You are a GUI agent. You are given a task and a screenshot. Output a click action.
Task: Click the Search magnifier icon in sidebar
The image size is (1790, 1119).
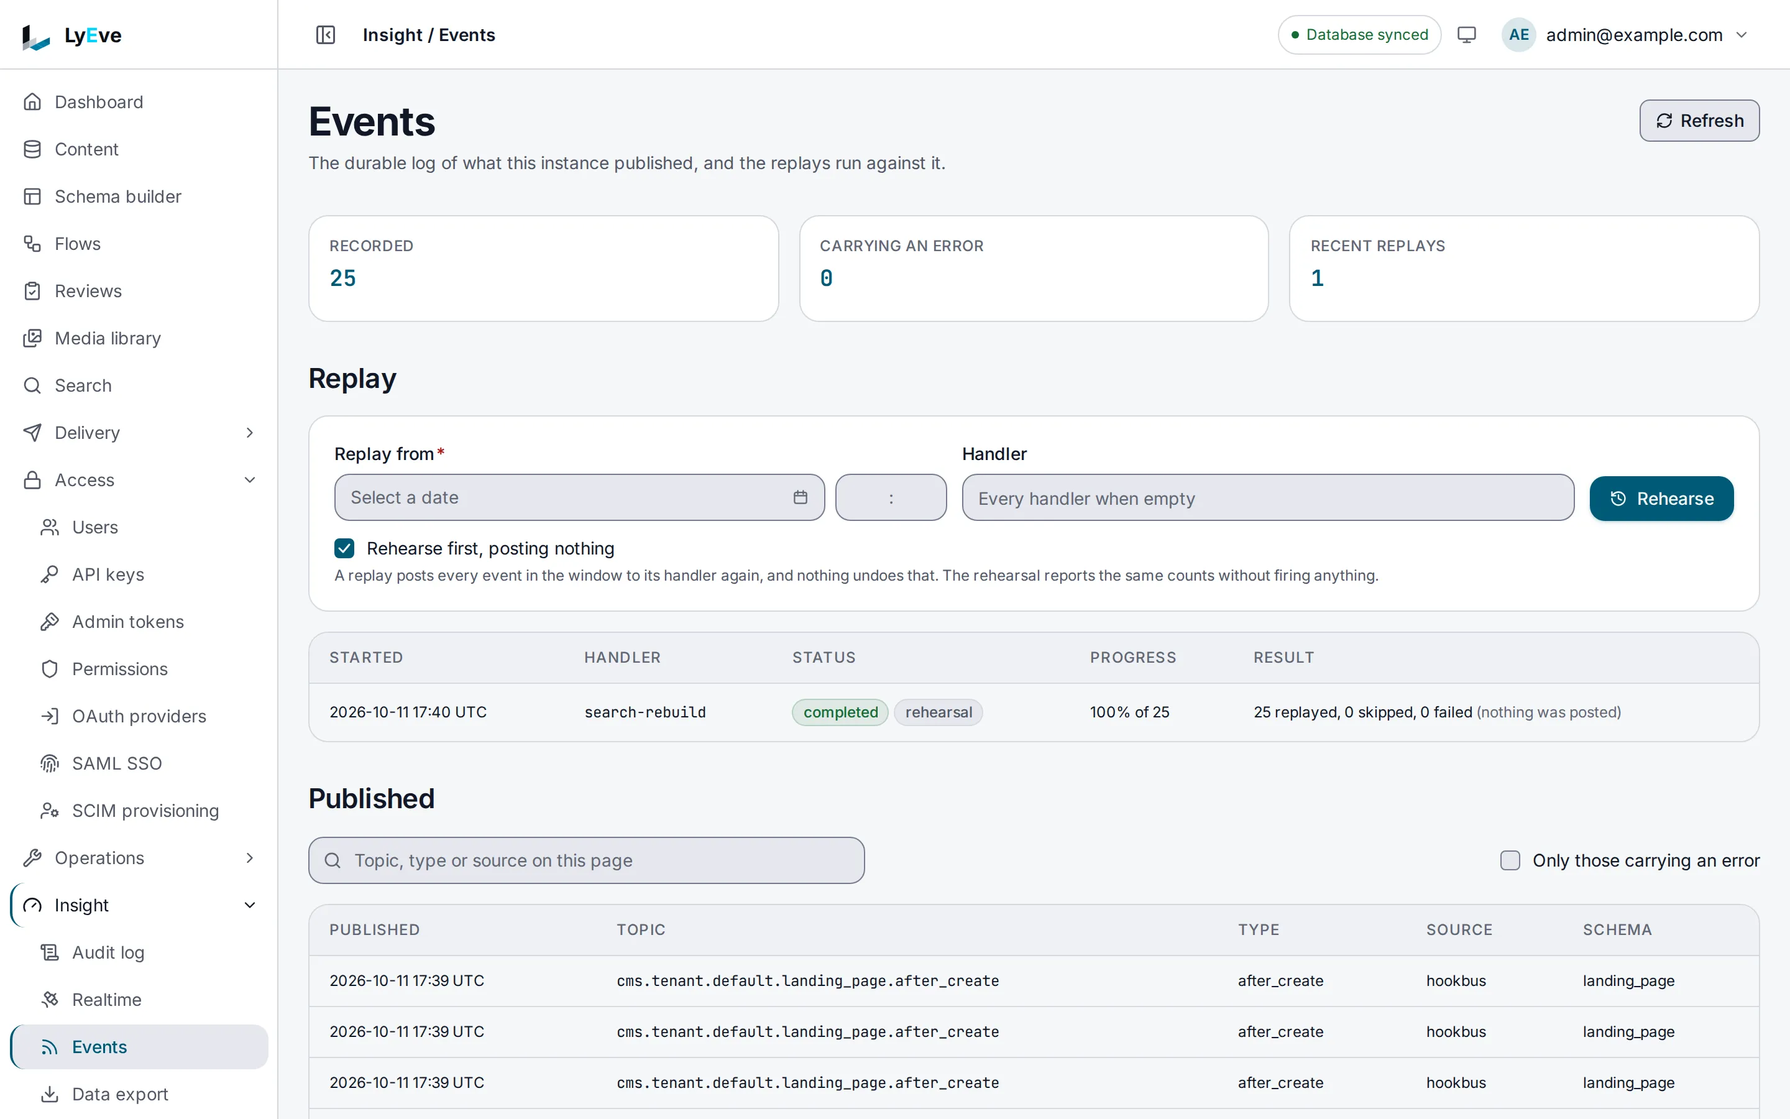32,385
